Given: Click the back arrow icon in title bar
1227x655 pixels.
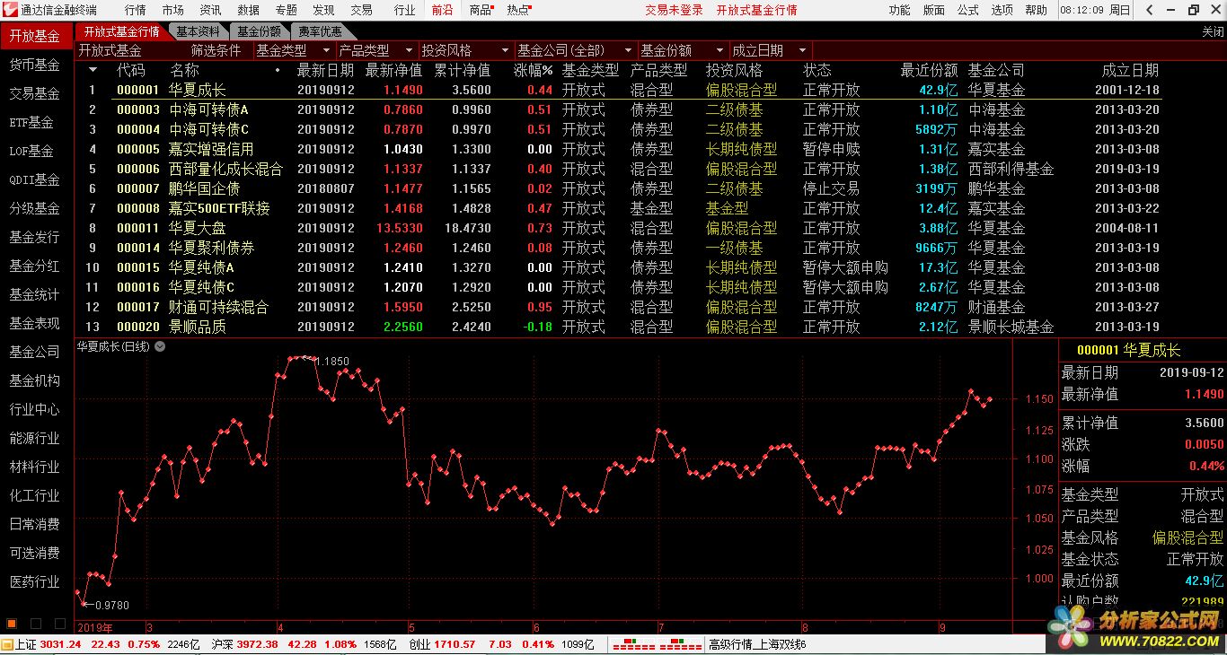Looking at the screenshot, I should 1148,10.
